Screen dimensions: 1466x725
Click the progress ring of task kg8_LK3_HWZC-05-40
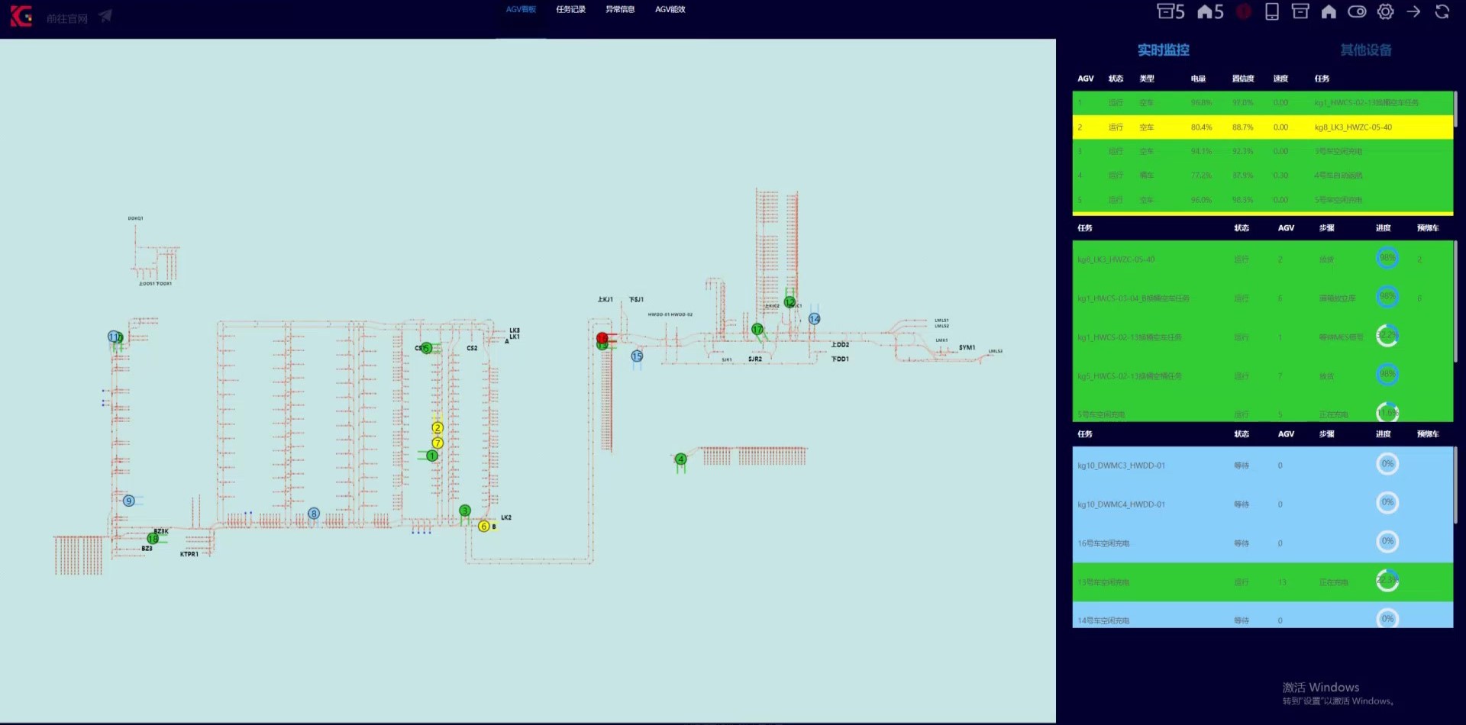click(x=1387, y=258)
